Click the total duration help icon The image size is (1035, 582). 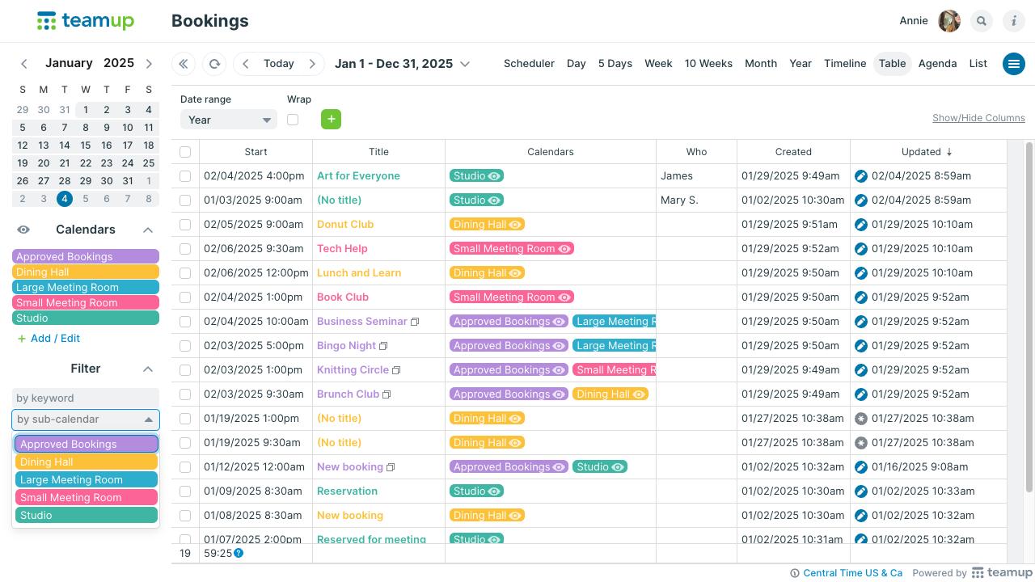239,554
